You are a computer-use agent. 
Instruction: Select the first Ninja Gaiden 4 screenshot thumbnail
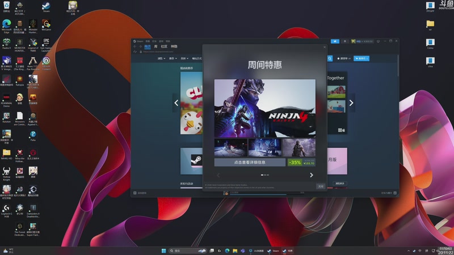(x=230, y=147)
